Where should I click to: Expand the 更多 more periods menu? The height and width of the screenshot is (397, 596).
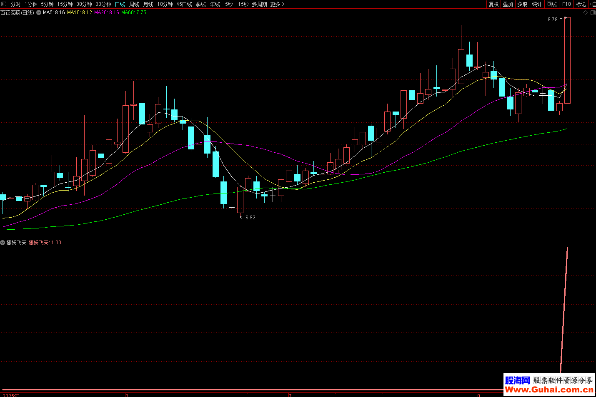[x=277, y=4]
